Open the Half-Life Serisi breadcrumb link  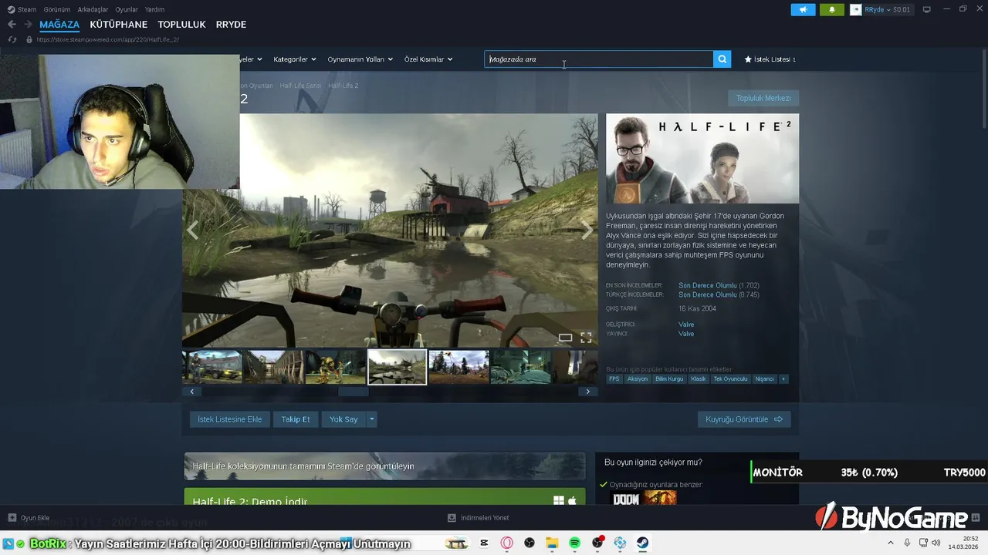300,86
